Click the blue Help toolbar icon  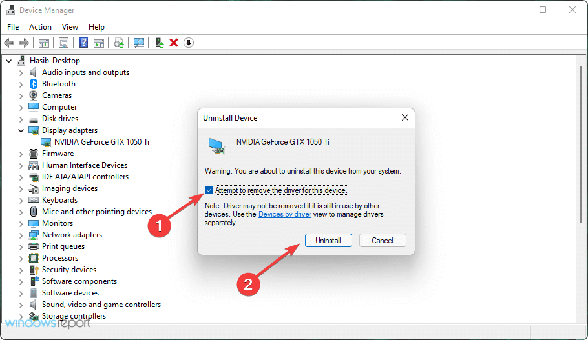(x=83, y=43)
